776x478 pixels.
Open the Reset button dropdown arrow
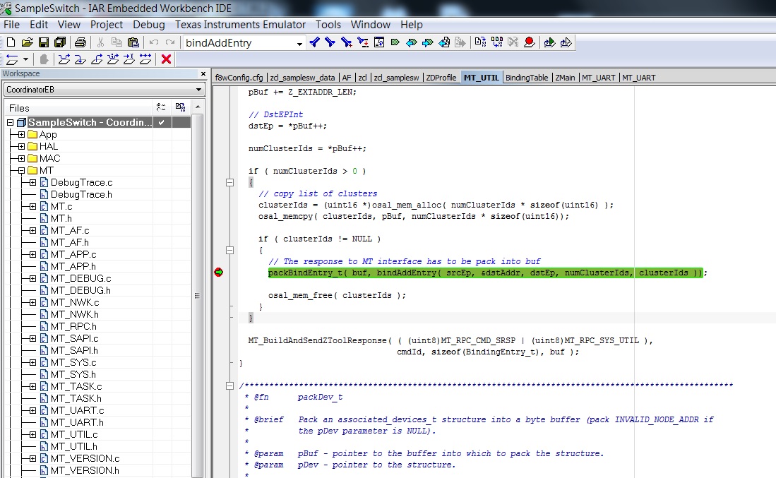(x=25, y=59)
